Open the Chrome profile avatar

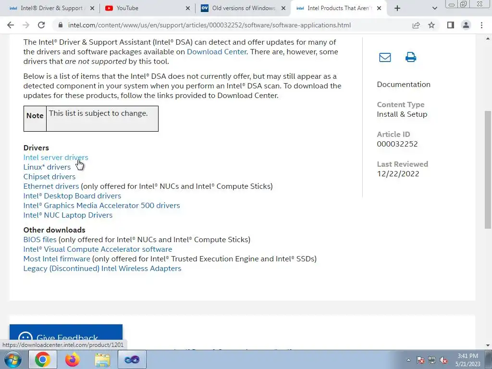[x=466, y=25]
